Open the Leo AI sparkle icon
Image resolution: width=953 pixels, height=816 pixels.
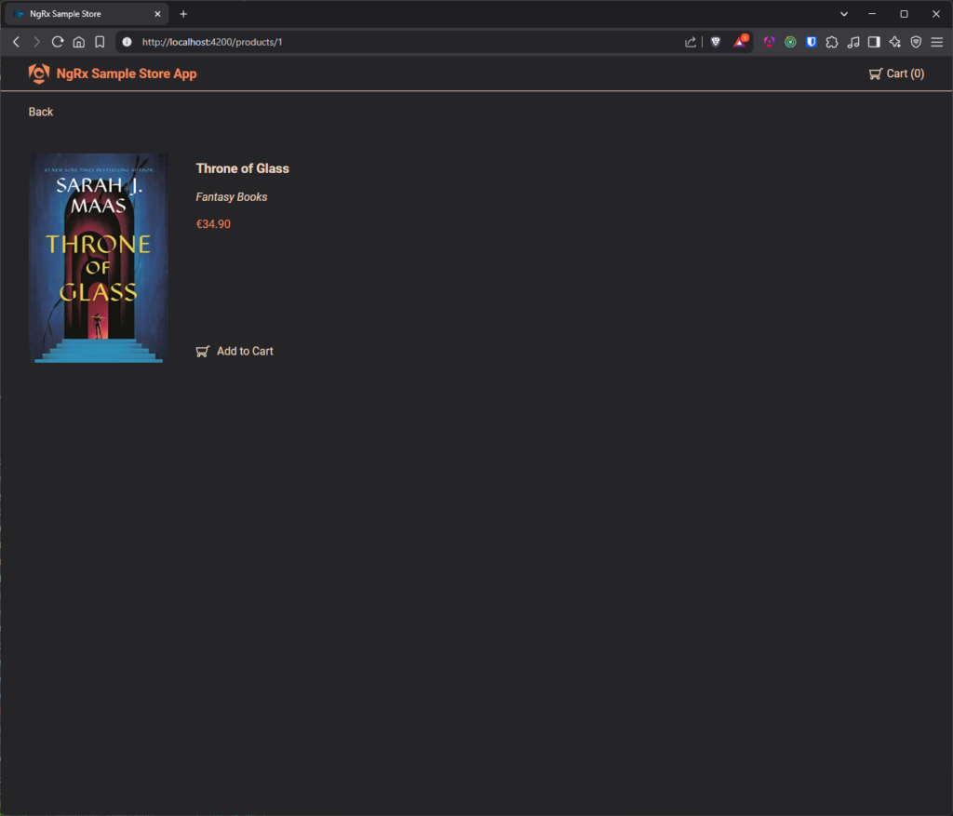(x=894, y=42)
